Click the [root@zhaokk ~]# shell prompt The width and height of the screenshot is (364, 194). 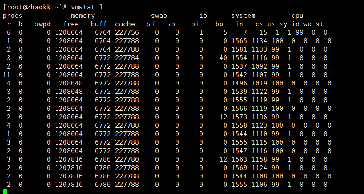35,7
